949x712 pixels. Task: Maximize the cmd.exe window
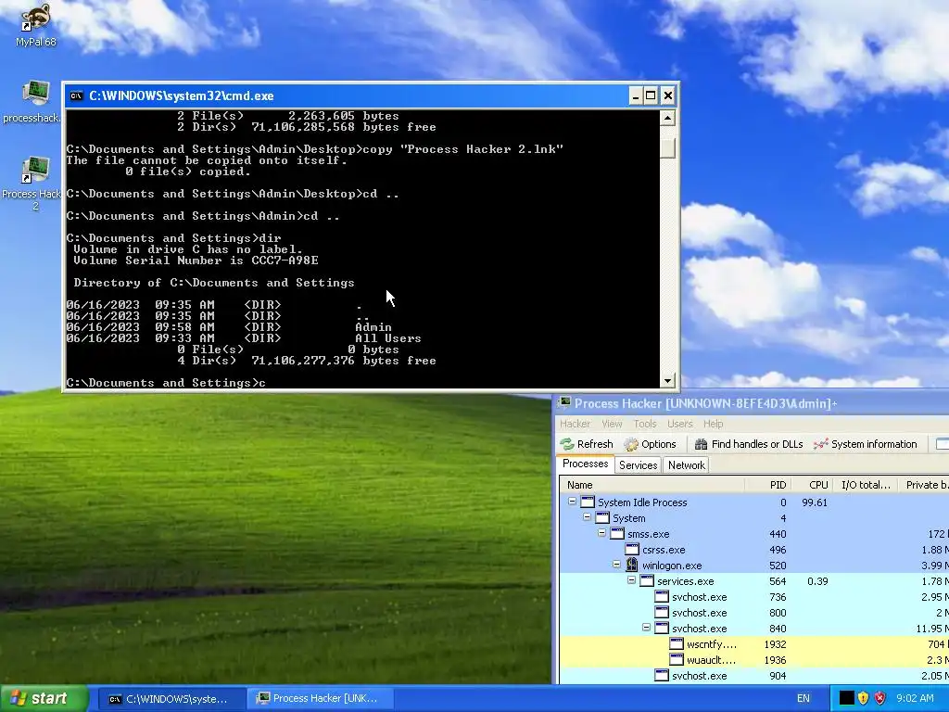pos(651,95)
